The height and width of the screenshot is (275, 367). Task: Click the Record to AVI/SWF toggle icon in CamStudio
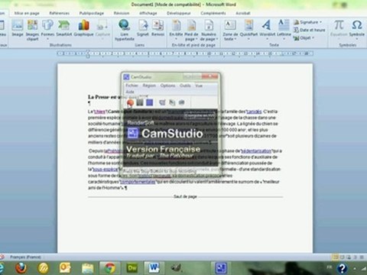coord(172,102)
